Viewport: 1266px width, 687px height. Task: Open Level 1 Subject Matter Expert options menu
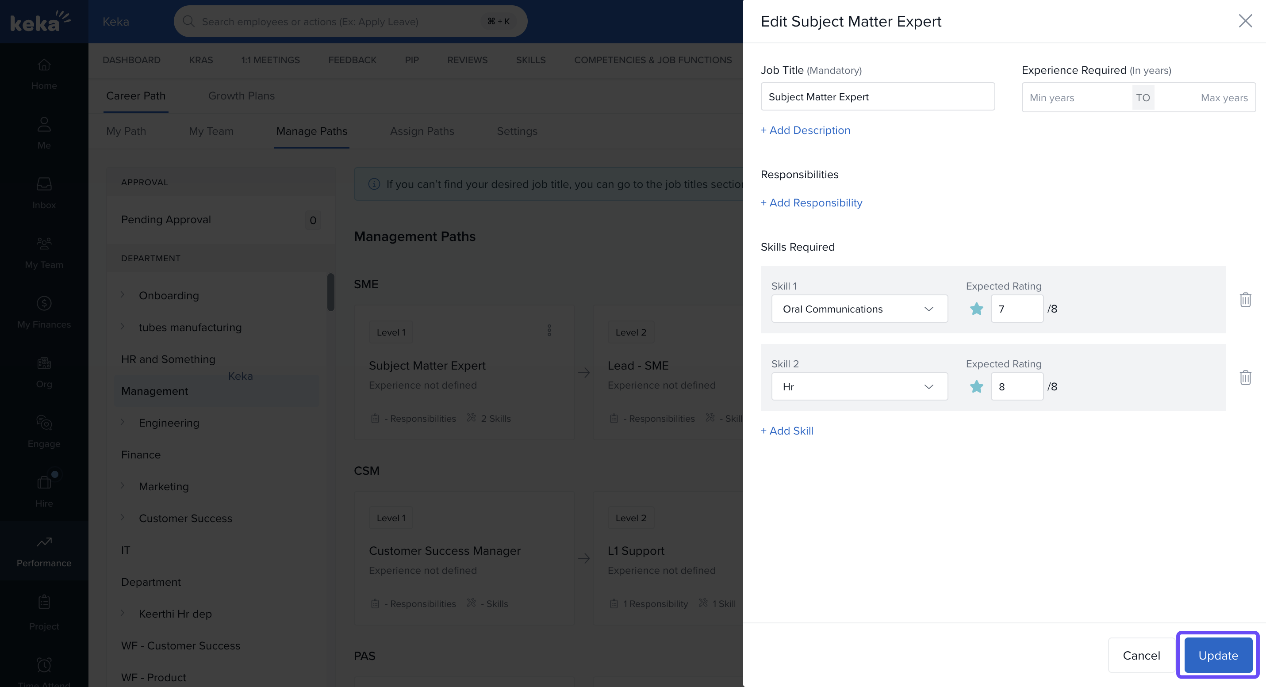(x=549, y=331)
